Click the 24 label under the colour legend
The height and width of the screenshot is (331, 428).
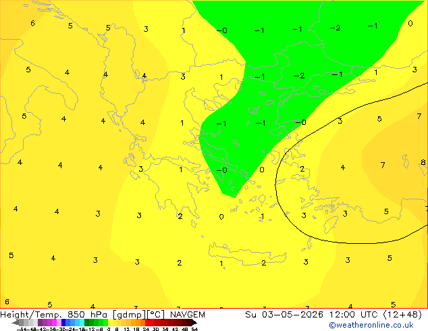coord(146,329)
